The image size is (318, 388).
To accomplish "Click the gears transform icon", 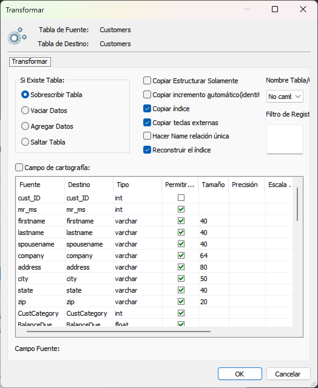I will 17,36.
